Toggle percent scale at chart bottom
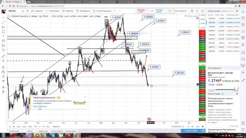Image resolution: width=246 pixels, height=138 pixels. point(188,127)
